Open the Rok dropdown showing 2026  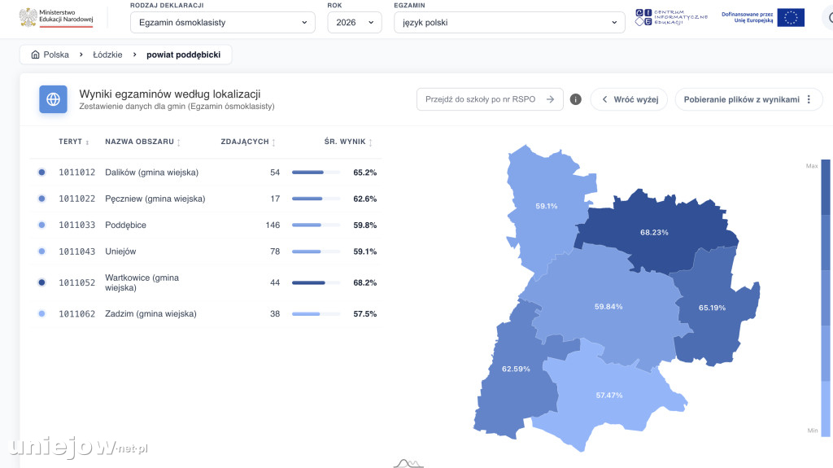coord(355,22)
